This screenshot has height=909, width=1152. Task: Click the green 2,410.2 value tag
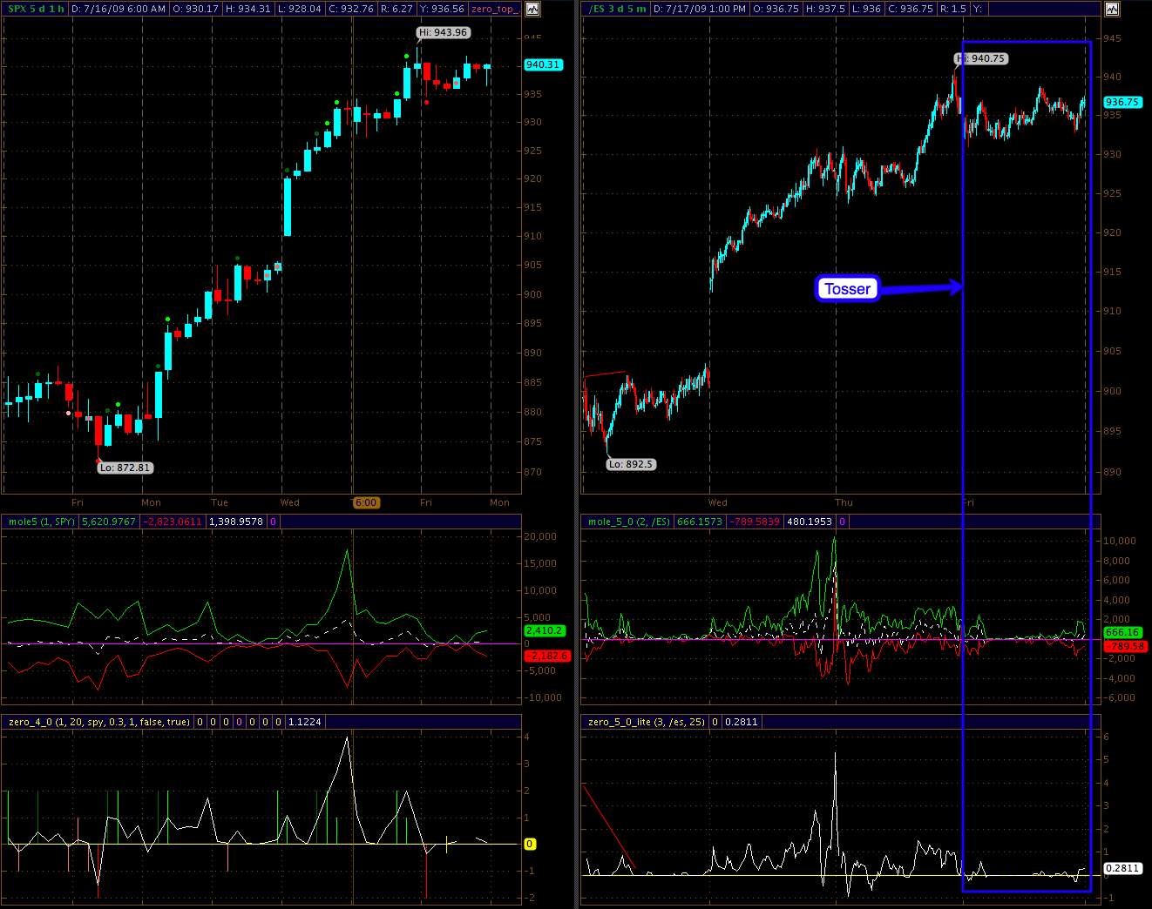[544, 630]
